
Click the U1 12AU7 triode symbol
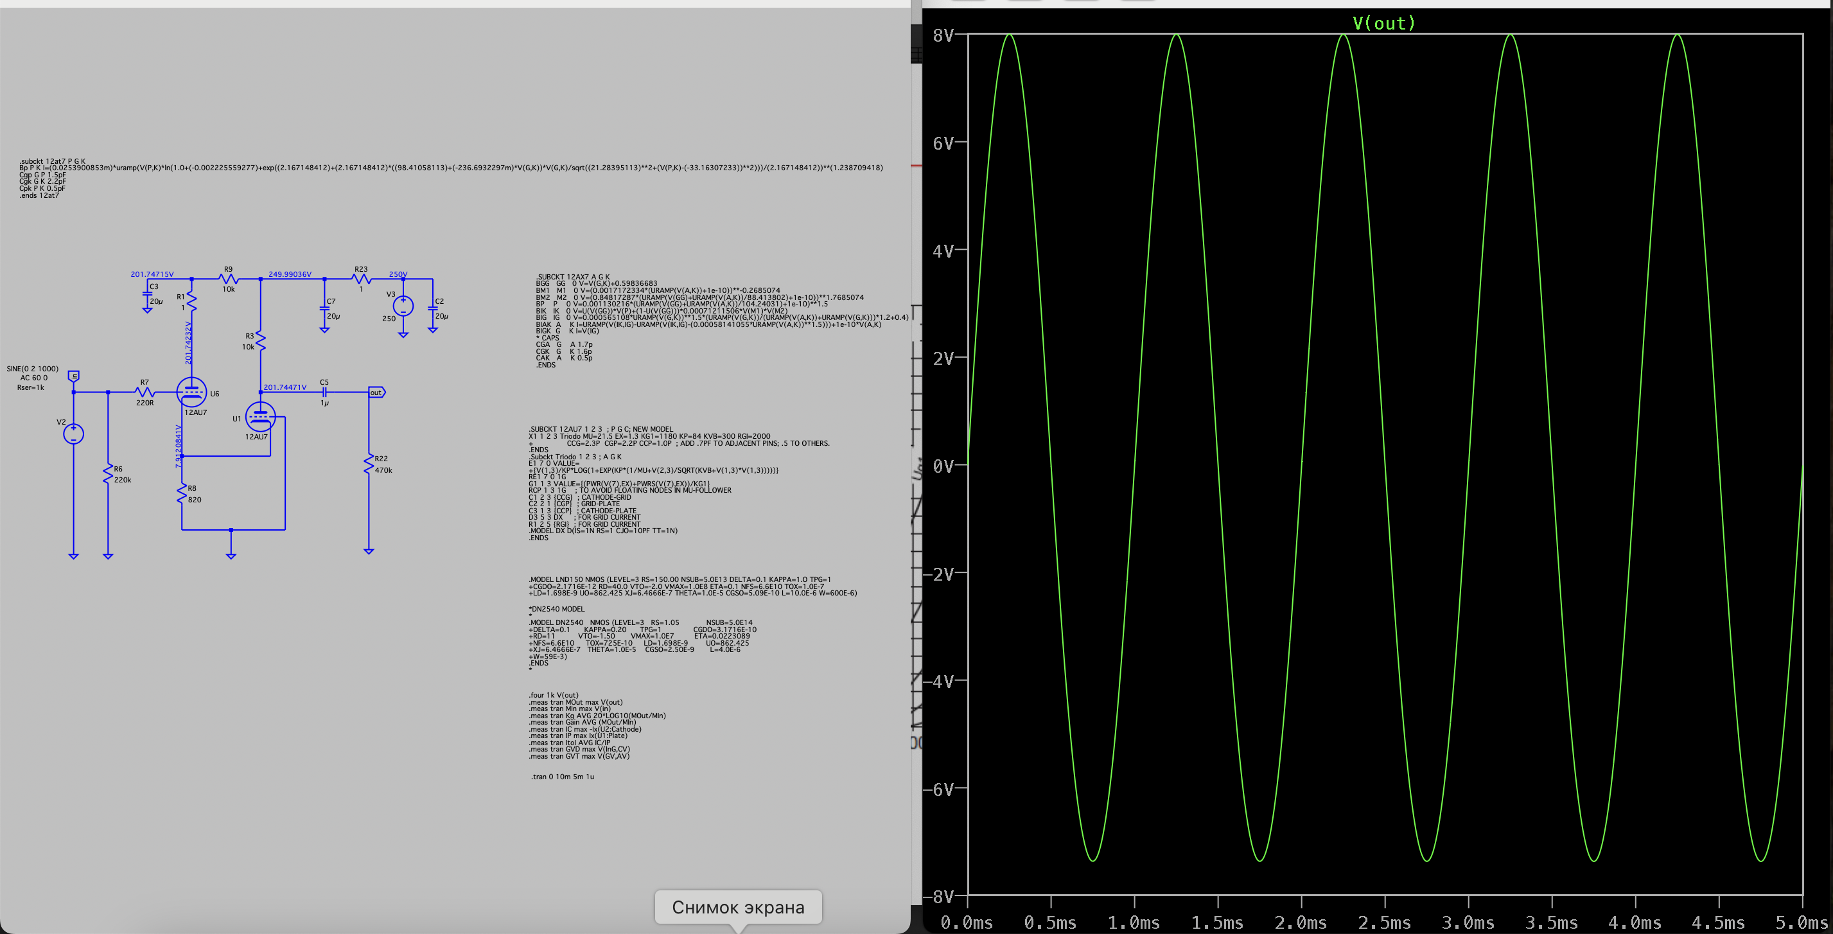[x=260, y=417]
